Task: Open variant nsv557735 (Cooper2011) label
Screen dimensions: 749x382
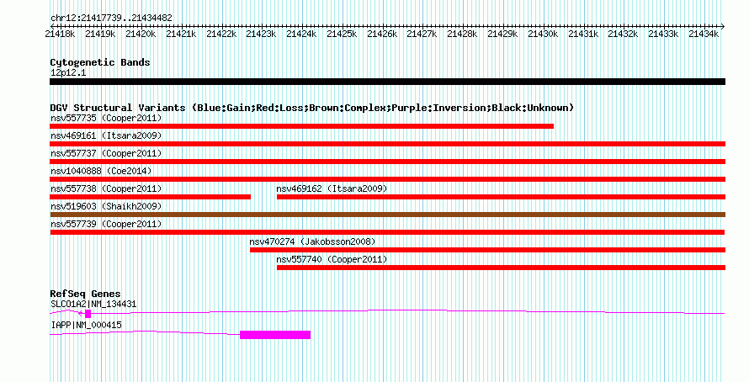Action: [x=106, y=118]
